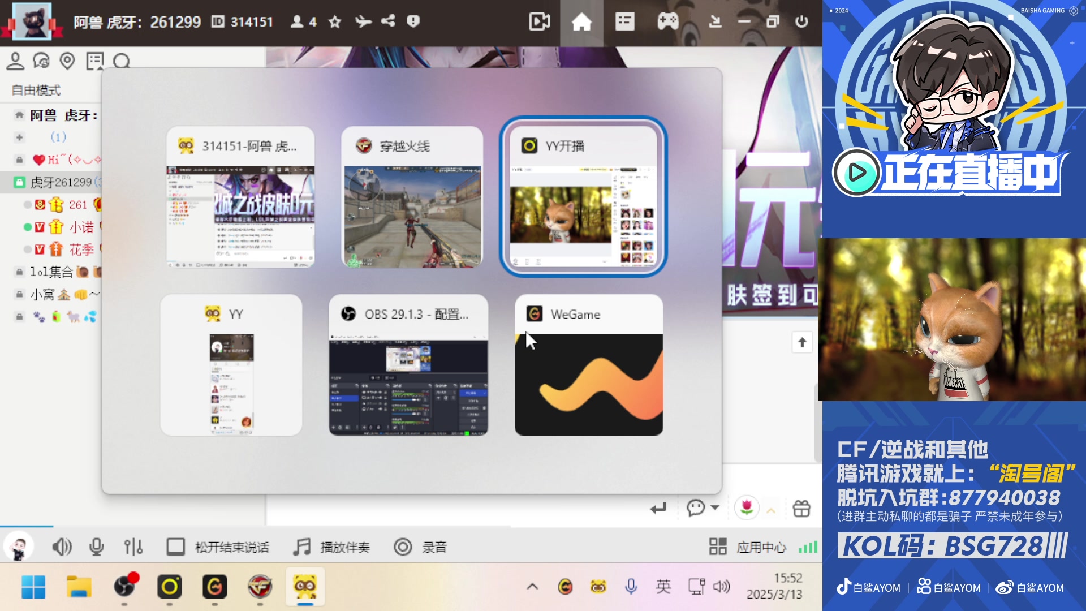Open the lol集合 sub-channel
This screenshot has width=1086, height=611.
coord(51,272)
